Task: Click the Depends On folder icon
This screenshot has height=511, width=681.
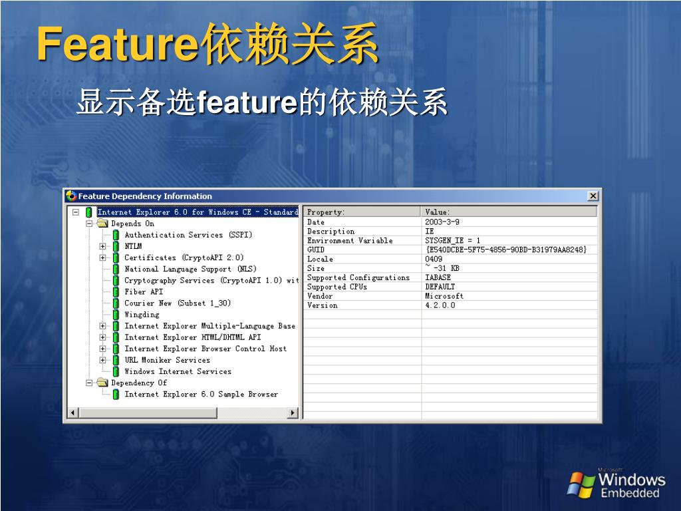Action: coord(102,224)
